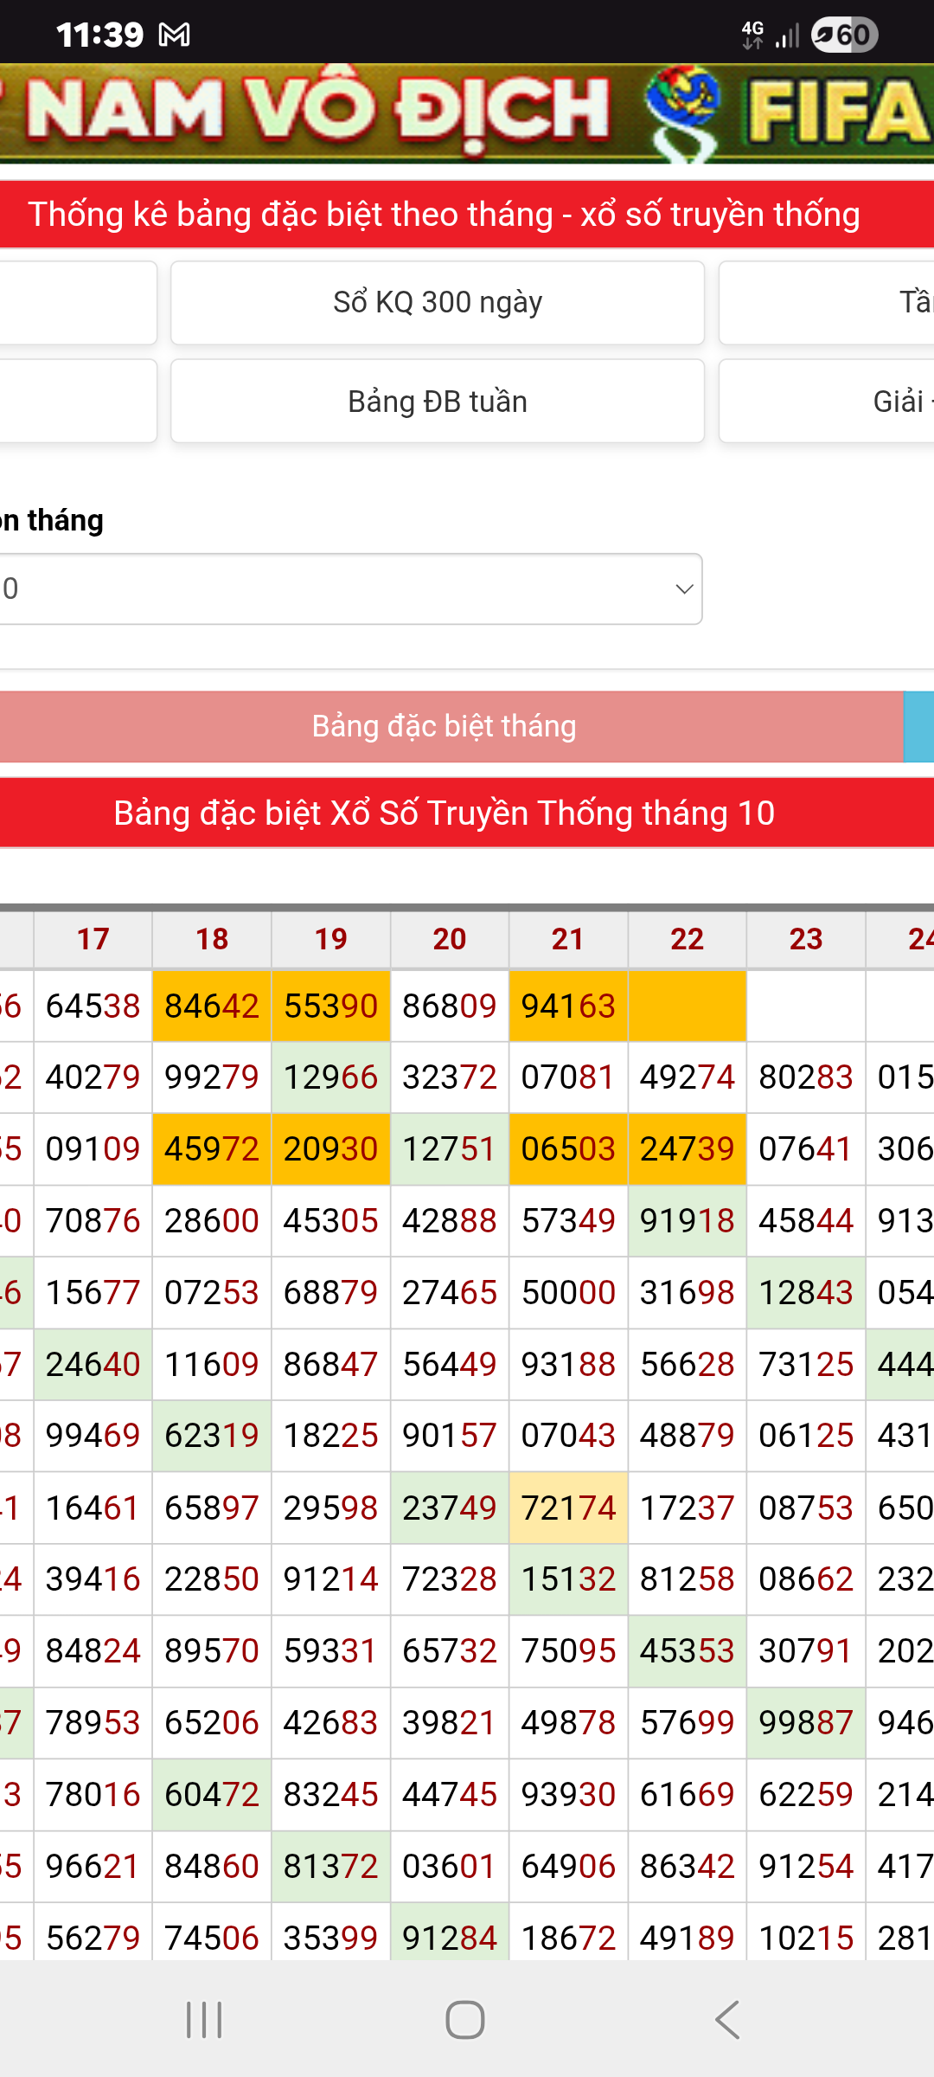Tap the battery indicator showing 60

pyautogui.click(x=845, y=35)
